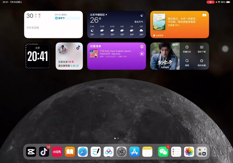233x163 pixels.
Task: Tap the 待播清单 heading in podcast widget
Action: point(95,46)
